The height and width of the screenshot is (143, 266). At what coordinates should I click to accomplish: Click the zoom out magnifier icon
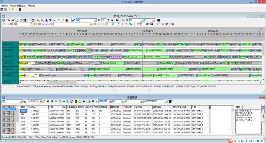(x=42, y=20)
